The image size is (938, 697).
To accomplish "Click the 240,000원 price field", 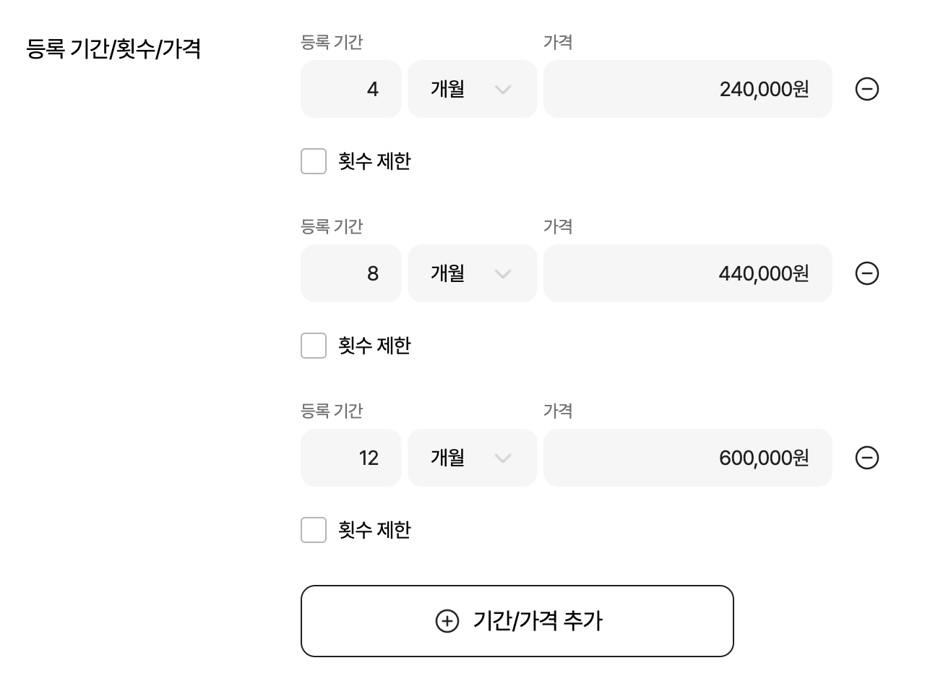I will coord(687,89).
